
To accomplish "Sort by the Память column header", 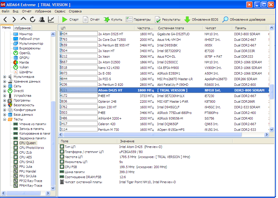I will (x=249, y=28).
